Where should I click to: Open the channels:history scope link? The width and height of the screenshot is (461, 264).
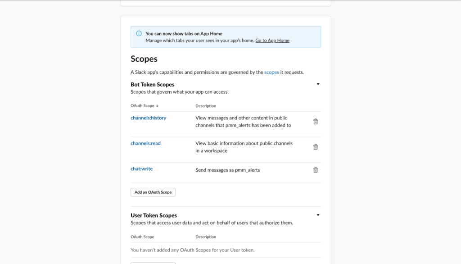pyautogui.click(x=148, y=118)
